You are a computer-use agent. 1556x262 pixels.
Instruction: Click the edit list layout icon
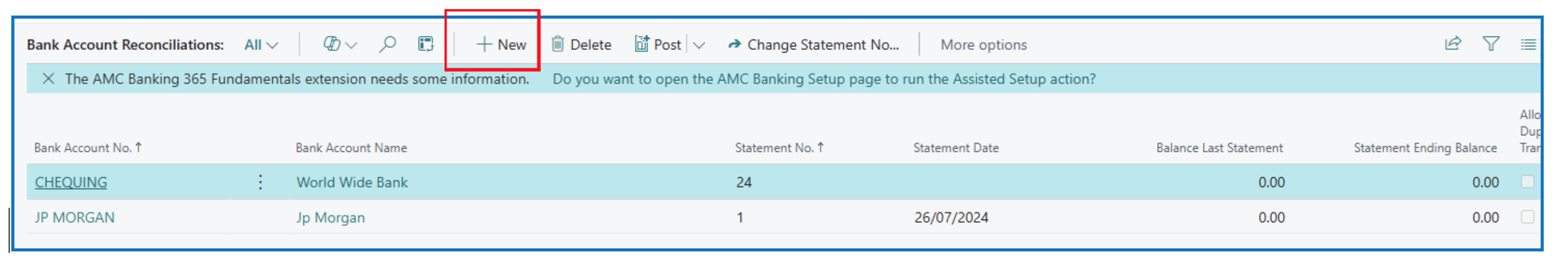426,44
